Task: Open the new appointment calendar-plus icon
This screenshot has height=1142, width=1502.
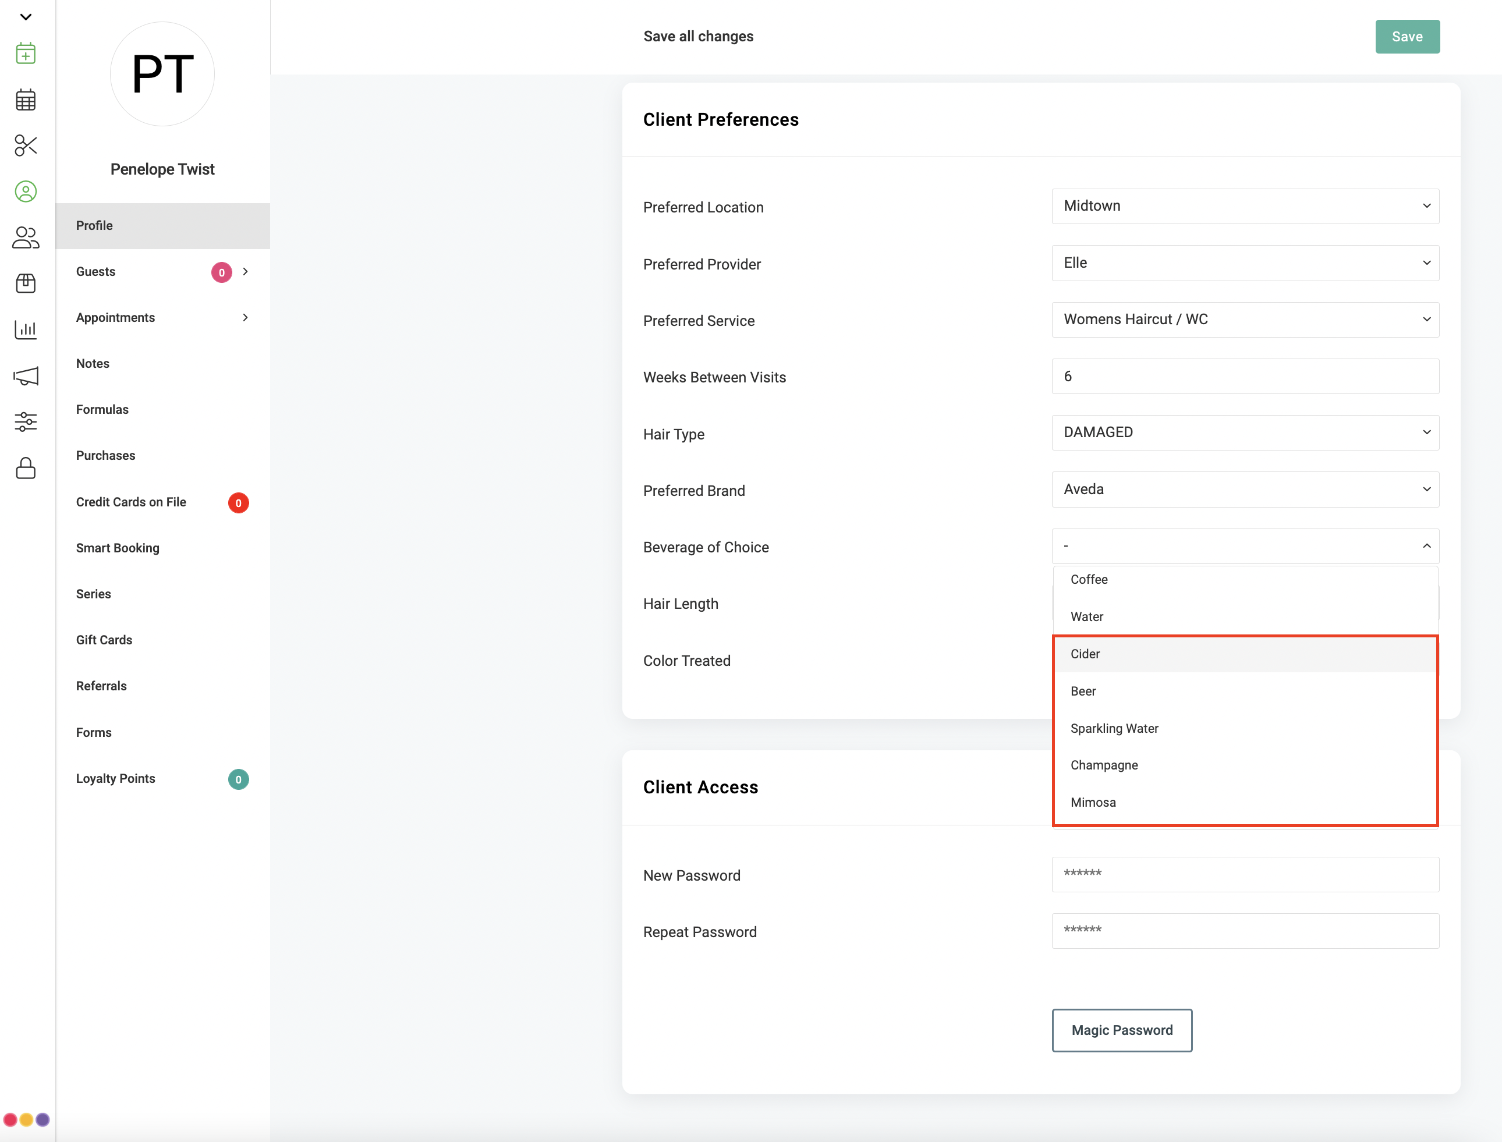Action: [26, 54]
